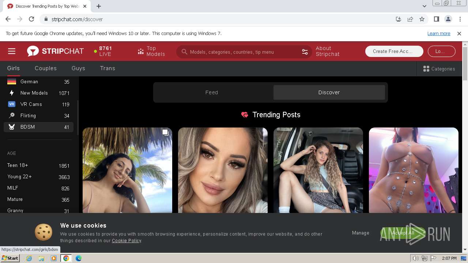Open Windows Start menu
468x263 pixels.
tap(10, 258)
